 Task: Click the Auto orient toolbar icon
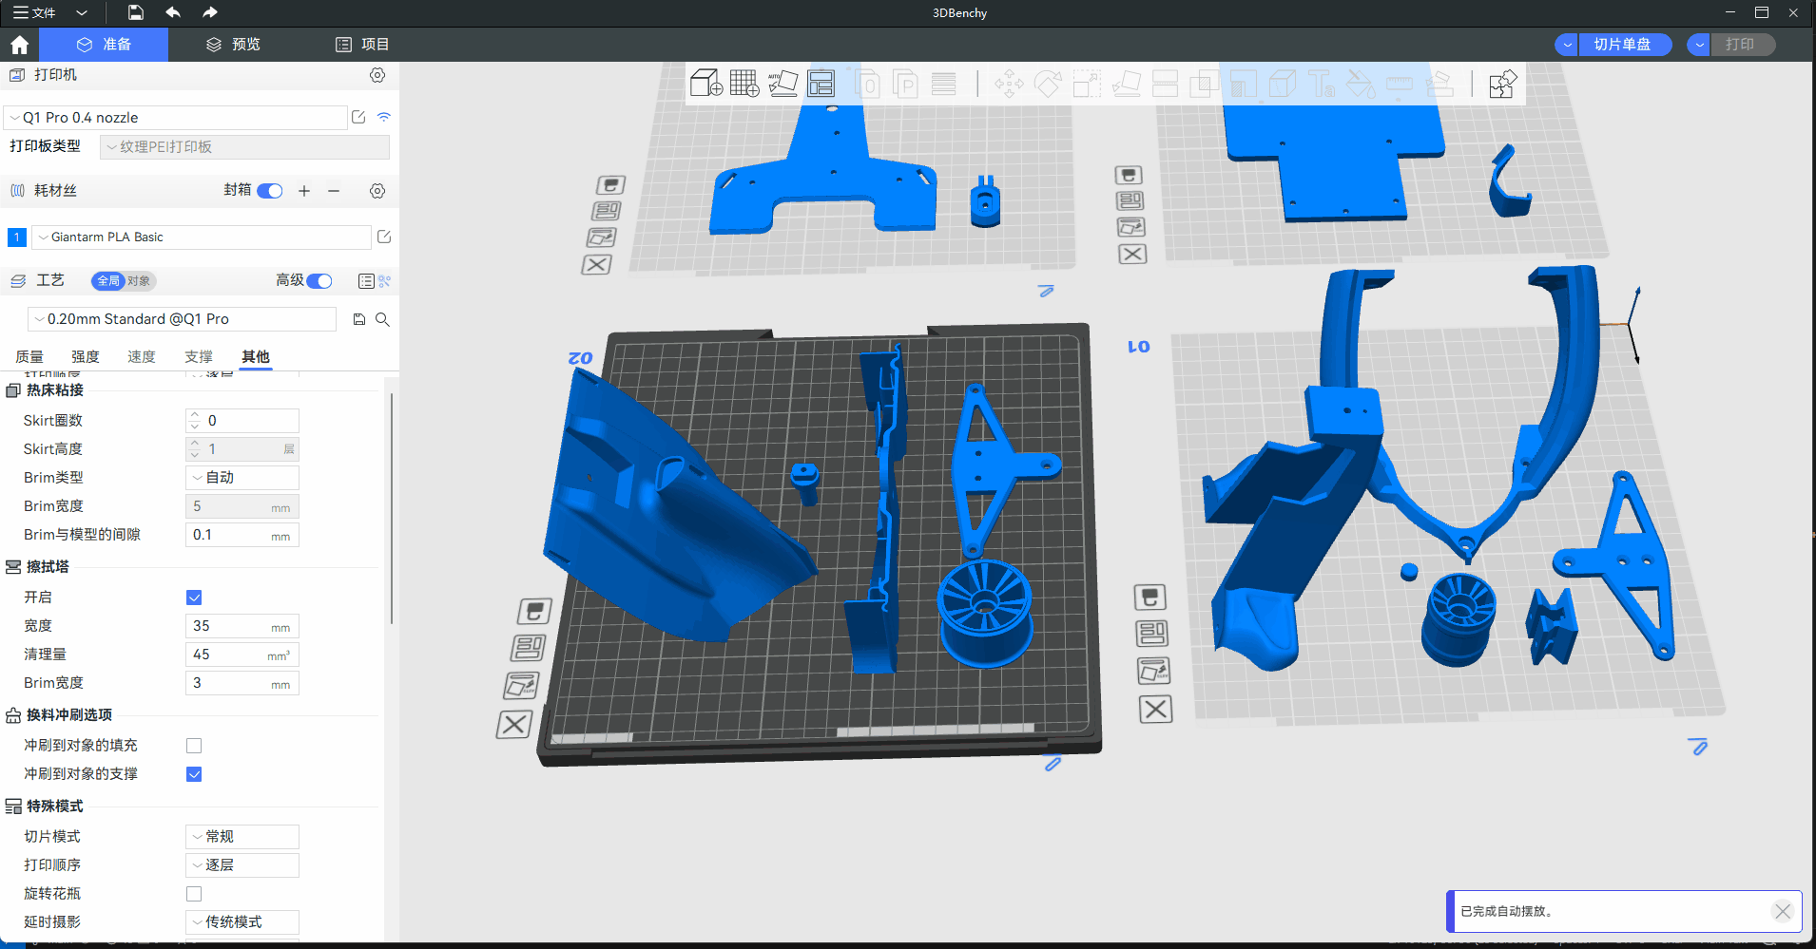point(782,85)
